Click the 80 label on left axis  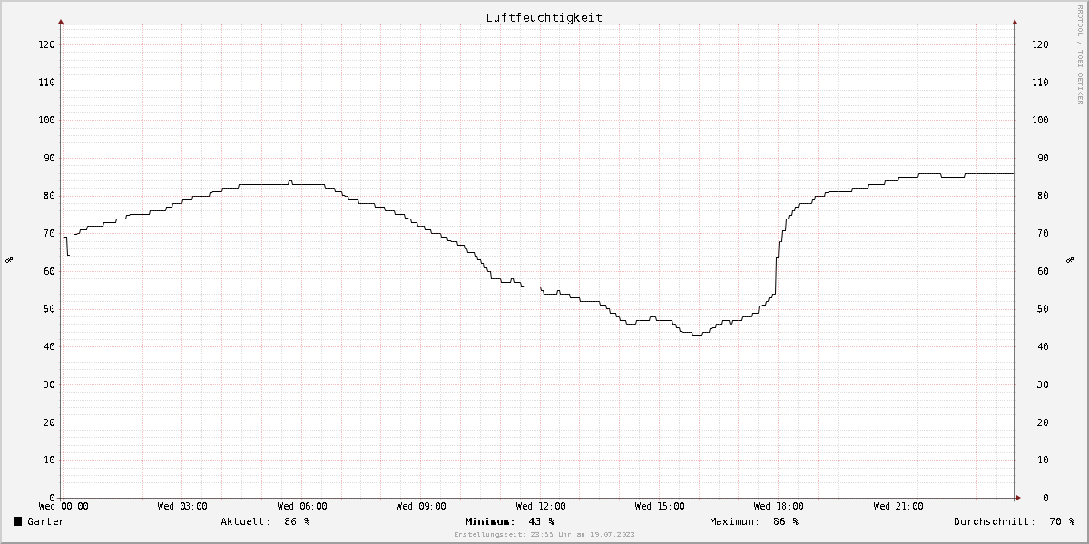click(x=49, y=196)
